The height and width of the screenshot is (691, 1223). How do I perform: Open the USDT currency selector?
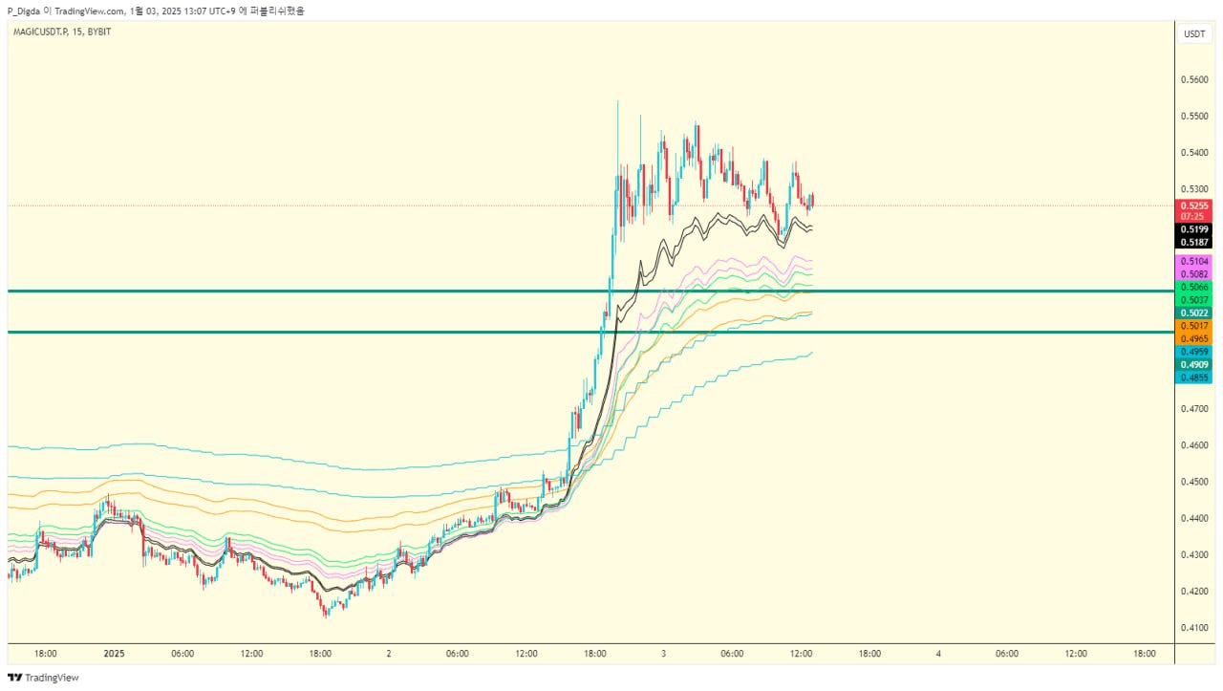point(1194,33)
